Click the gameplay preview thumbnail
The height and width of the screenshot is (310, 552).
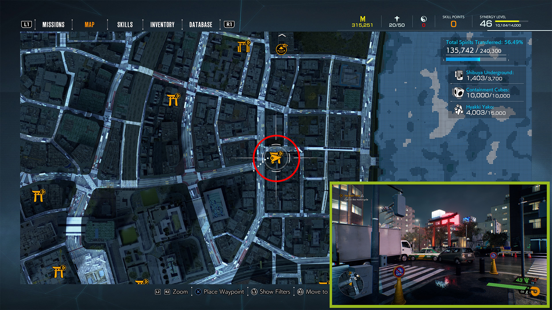[439, 245]
